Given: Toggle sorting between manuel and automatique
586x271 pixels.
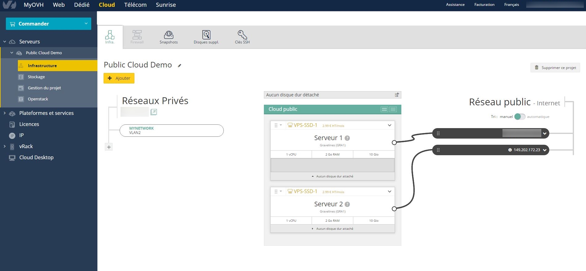Looking at the screenshot, I should 520,117.
